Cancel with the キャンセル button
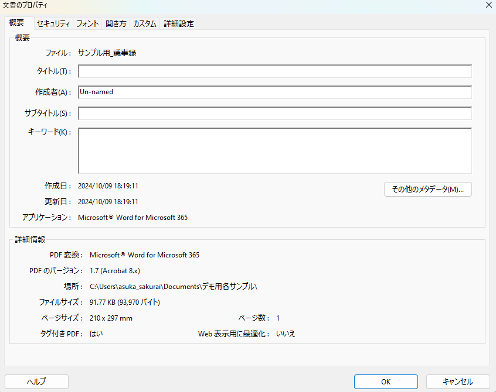Viewport: 496px width, 392px height. pos(458,381)
